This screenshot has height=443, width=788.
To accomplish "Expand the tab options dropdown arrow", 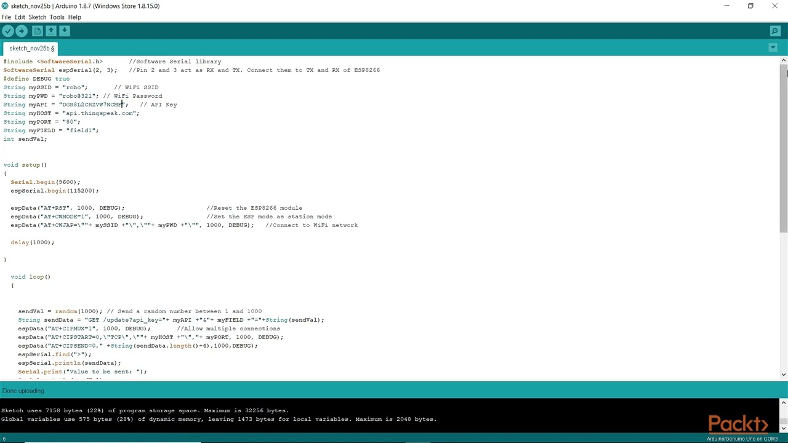I will (x=773, y=47).
